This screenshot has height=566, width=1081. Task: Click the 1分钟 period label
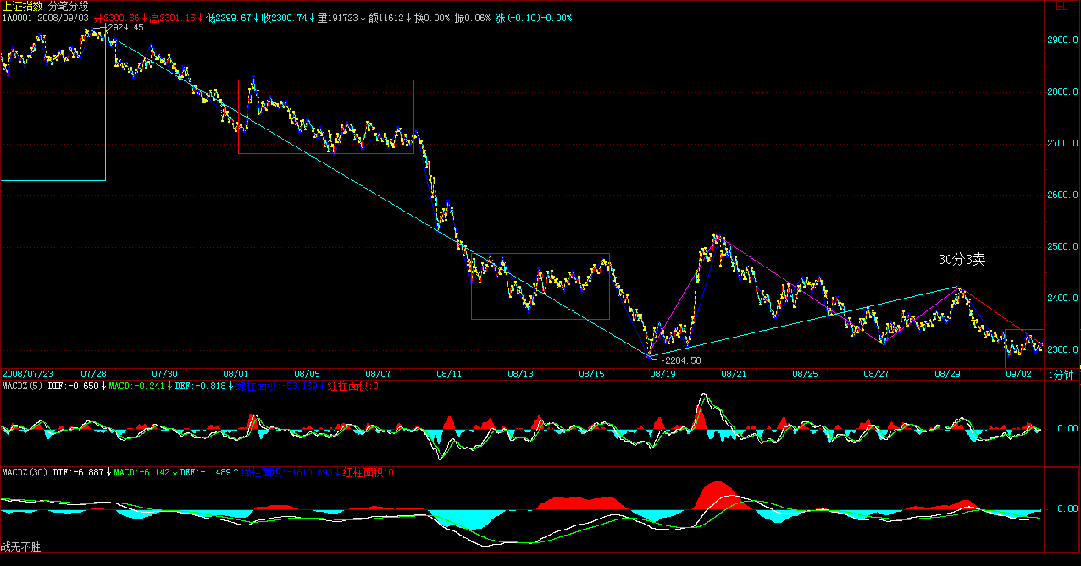pyautogui.click(x=1061, y=374)
